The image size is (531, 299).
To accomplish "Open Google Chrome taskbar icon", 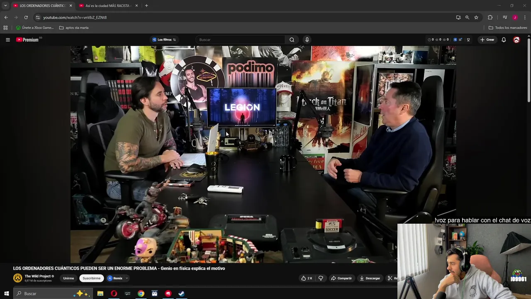I will pos(141,294).
